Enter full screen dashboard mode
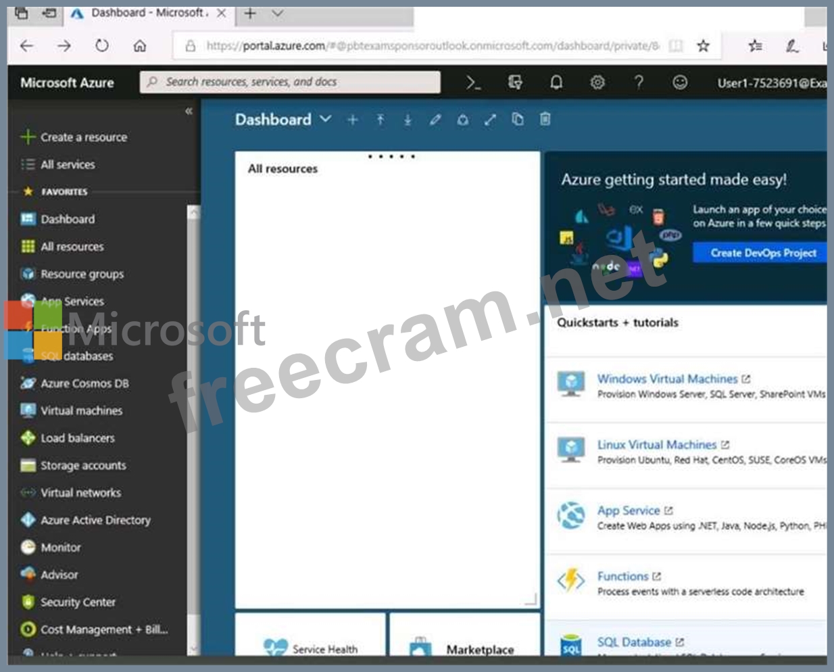This screenshot has width=834, height=672. [490, 120]
